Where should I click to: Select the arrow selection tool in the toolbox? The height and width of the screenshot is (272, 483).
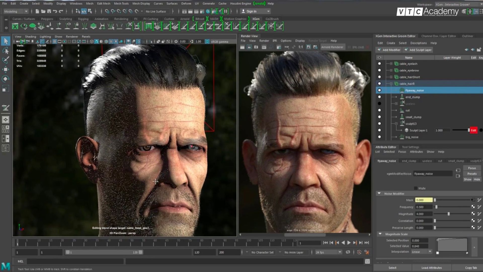point(6,41)
